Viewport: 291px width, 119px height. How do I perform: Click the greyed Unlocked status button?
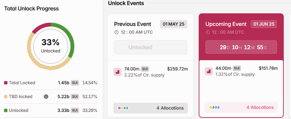[151, 47]
